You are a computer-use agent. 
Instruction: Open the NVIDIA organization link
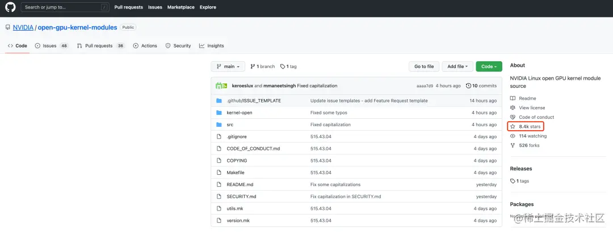[23, 28]
